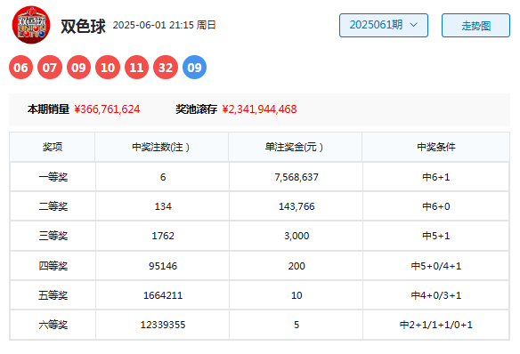Click the 一等奖 row label
520x354 pixels.
click(53, 177)
